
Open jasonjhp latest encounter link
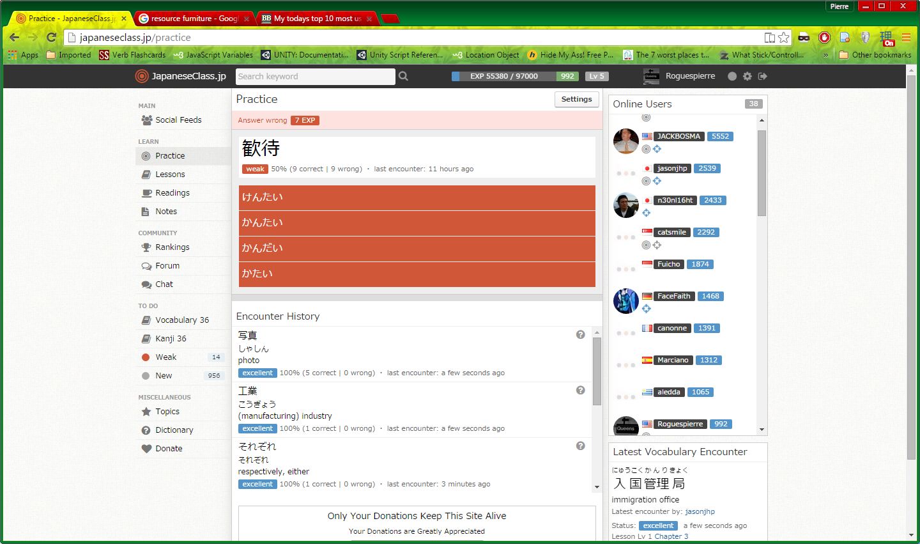[700, 511]
